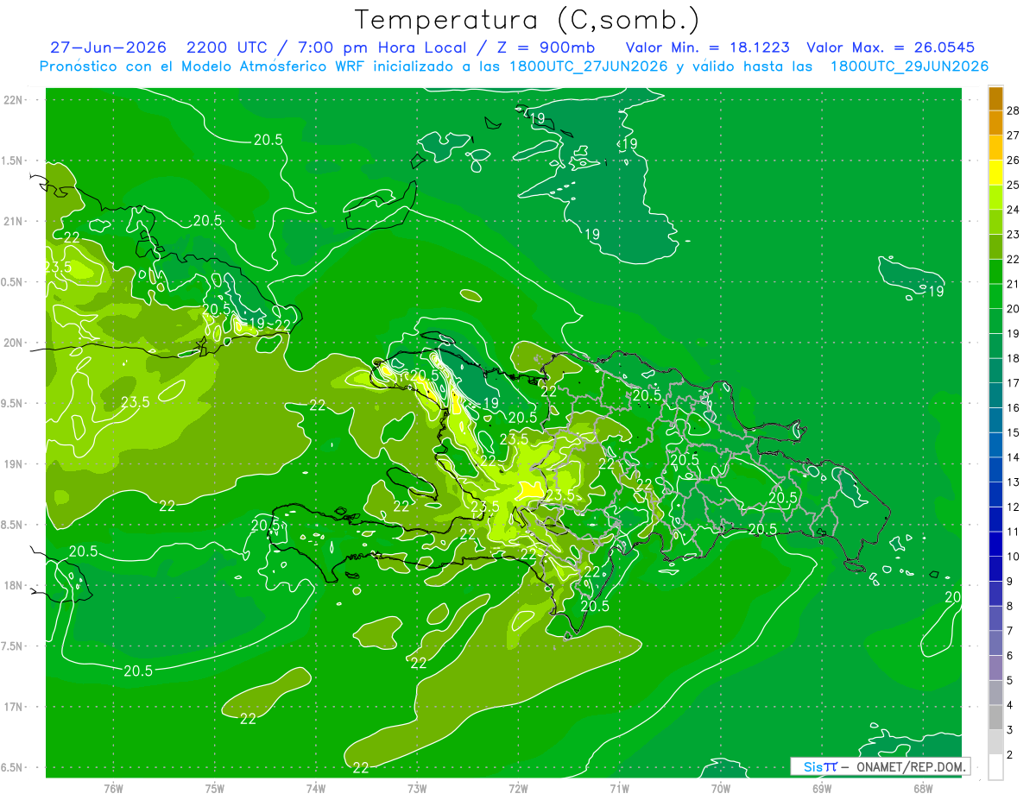Click the '7' value on color scale
This screenshot has width=1036, height=800.
click(1010, 631)
